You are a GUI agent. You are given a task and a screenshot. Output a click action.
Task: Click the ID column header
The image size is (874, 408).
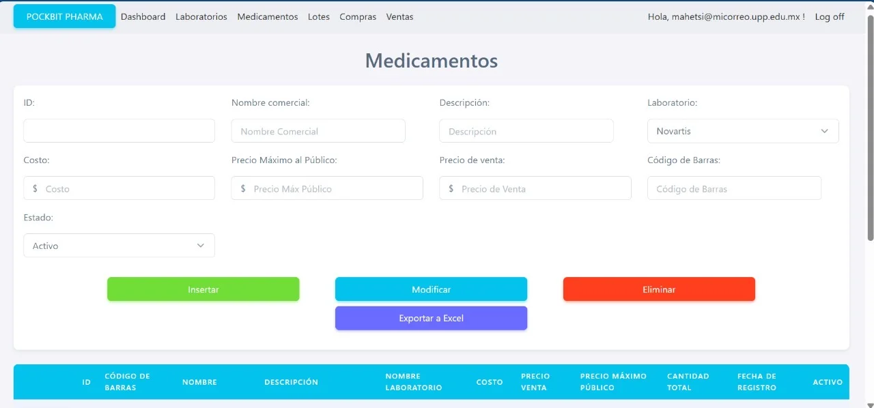pyautogui.click(x=86, y=382)
